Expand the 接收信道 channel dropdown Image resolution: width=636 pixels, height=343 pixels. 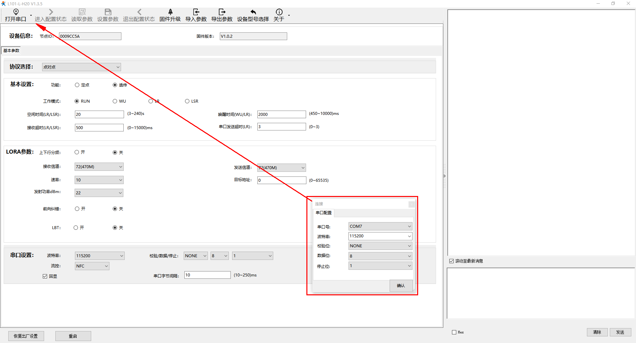click(x=99, y=167)
